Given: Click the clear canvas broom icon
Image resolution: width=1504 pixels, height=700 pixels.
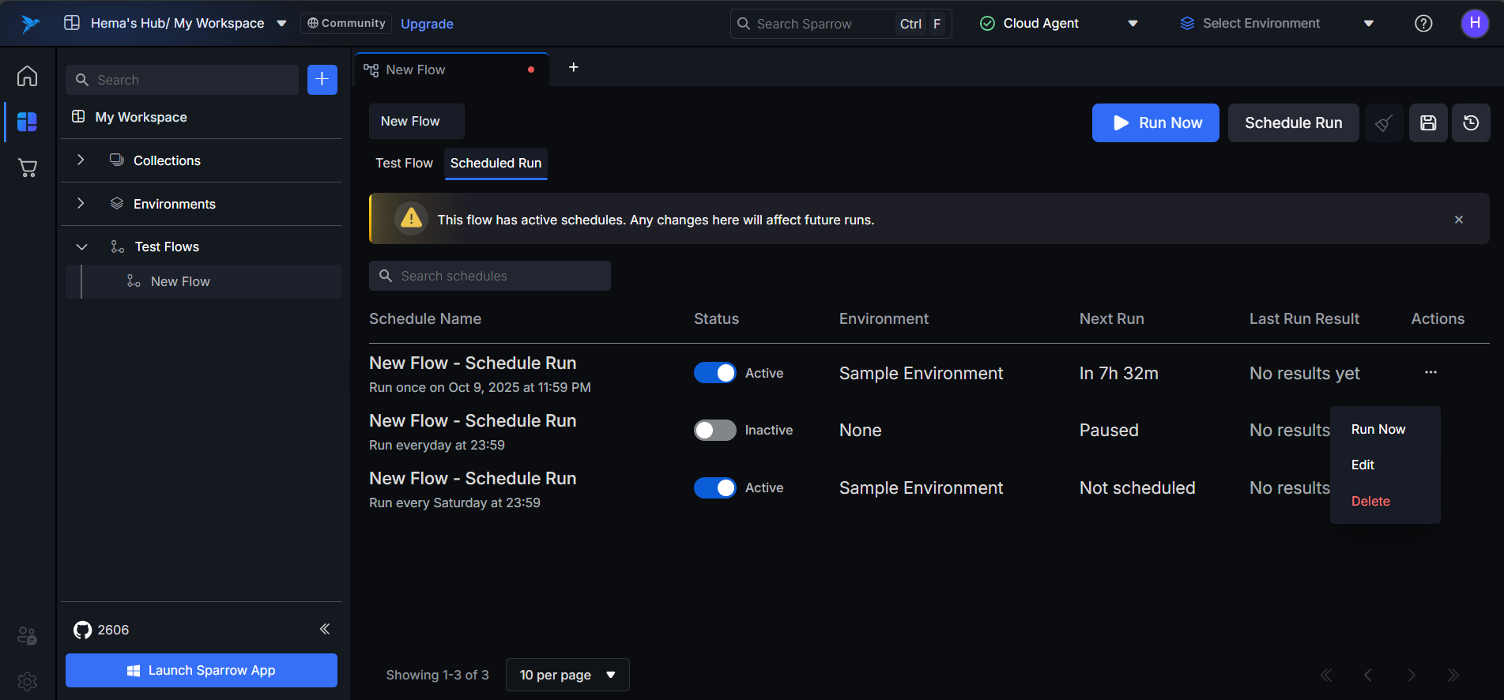Looking at the screenshot, I should tap(1384, 122).
